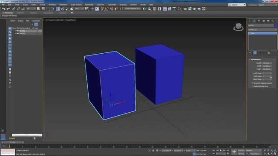Switch to the Freeform ribbon tab
Screen dimensions: 278x156
click(20, 13)
